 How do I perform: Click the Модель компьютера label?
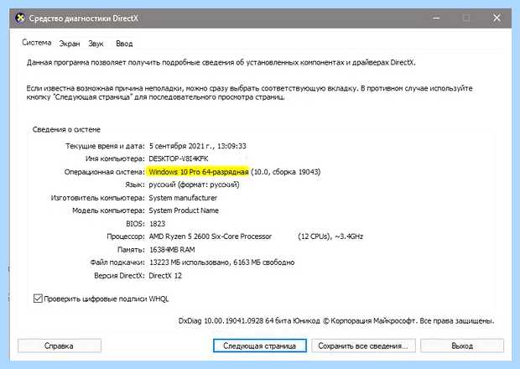[x=108, y=210]
